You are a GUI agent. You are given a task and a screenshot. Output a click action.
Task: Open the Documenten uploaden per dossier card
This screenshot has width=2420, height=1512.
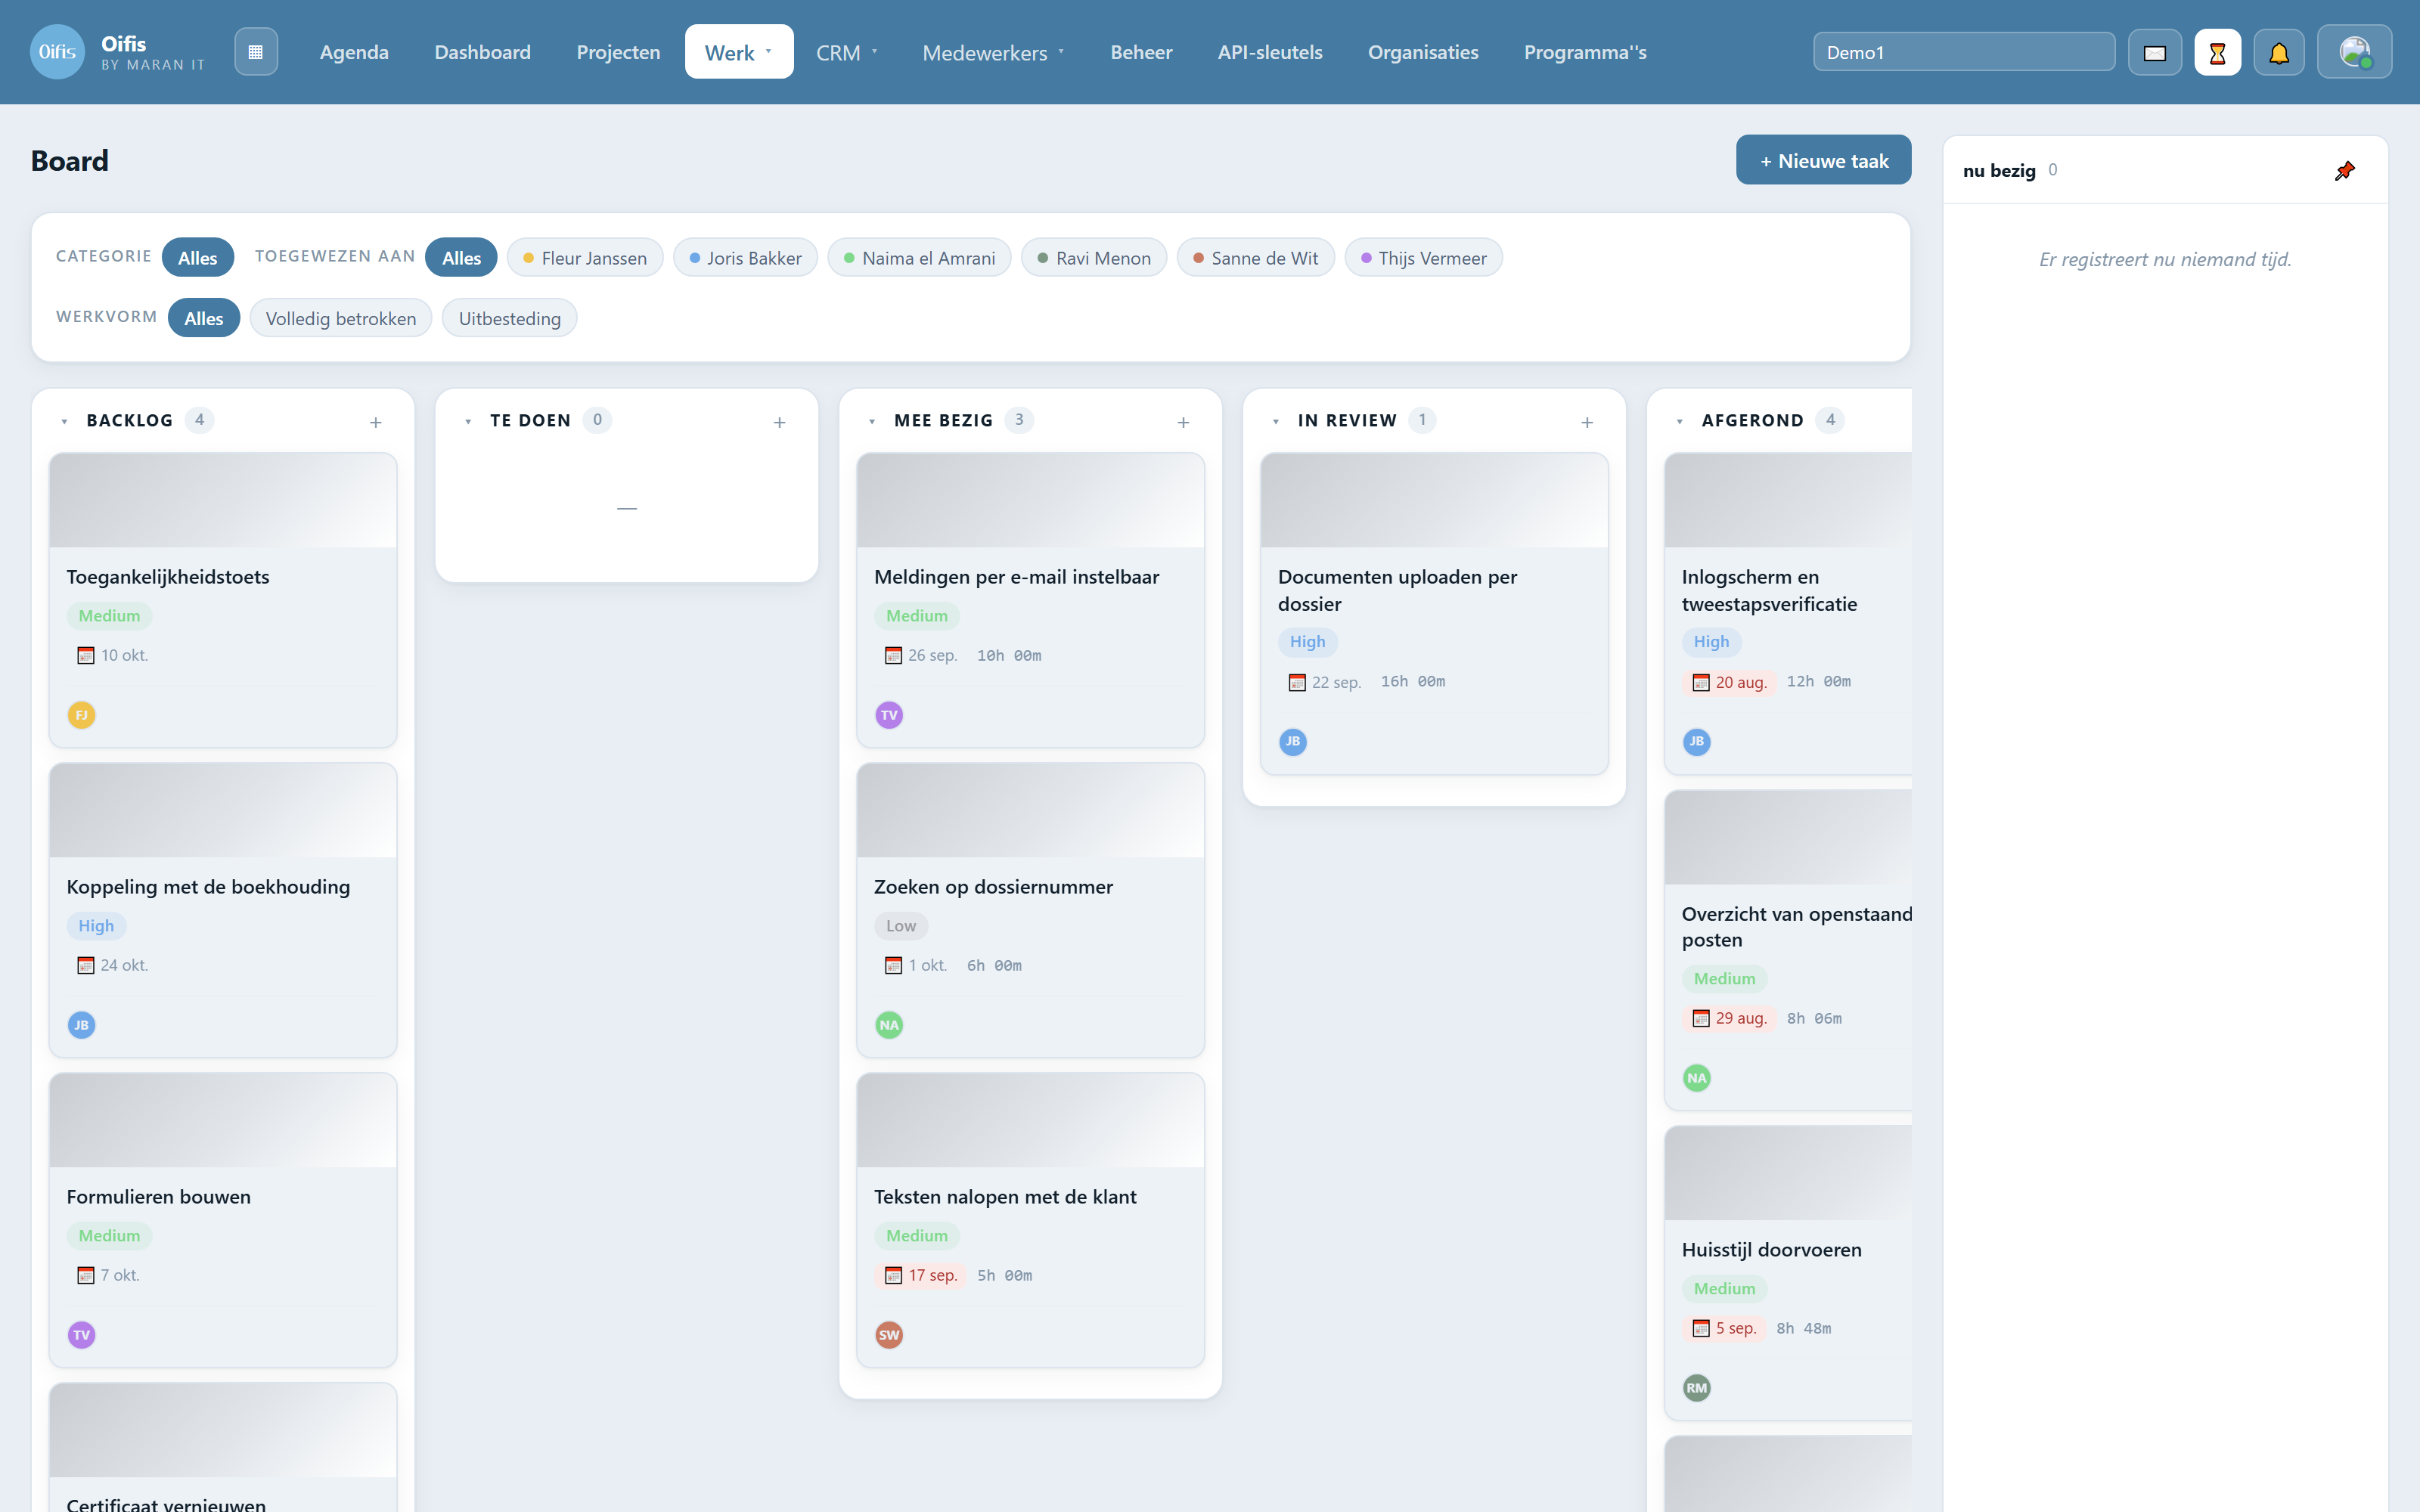(x=1434, y=614)
